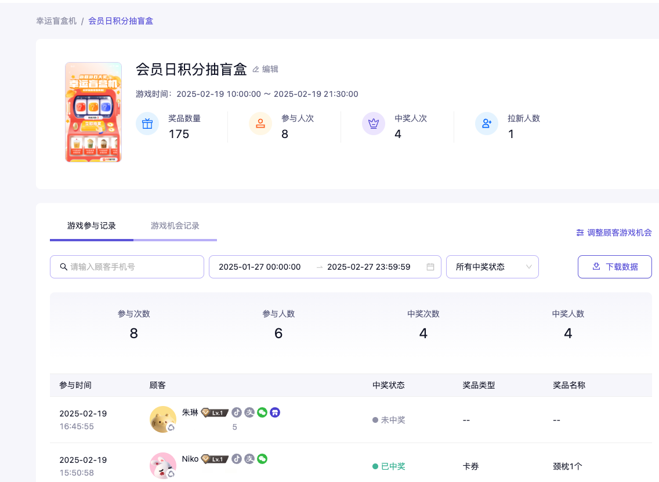Switch to the 游戏机会记录 tab
The height and width of the screenshot is (482, 659).
(x=175, y=226)
